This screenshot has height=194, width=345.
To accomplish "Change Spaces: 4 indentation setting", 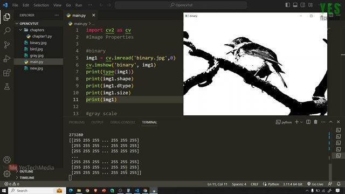I will (x=239, y=184).
